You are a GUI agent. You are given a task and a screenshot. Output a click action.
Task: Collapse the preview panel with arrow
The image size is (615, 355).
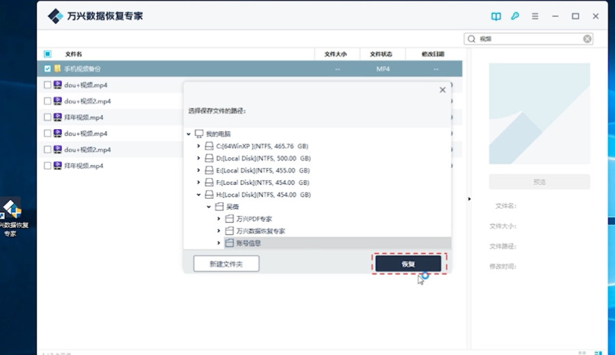tap(469, 199)
